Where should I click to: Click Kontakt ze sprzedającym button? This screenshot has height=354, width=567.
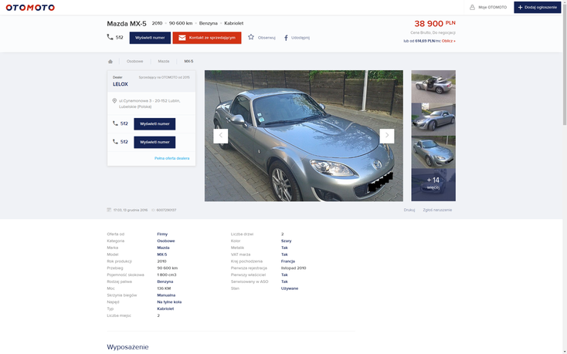[207, 38]
